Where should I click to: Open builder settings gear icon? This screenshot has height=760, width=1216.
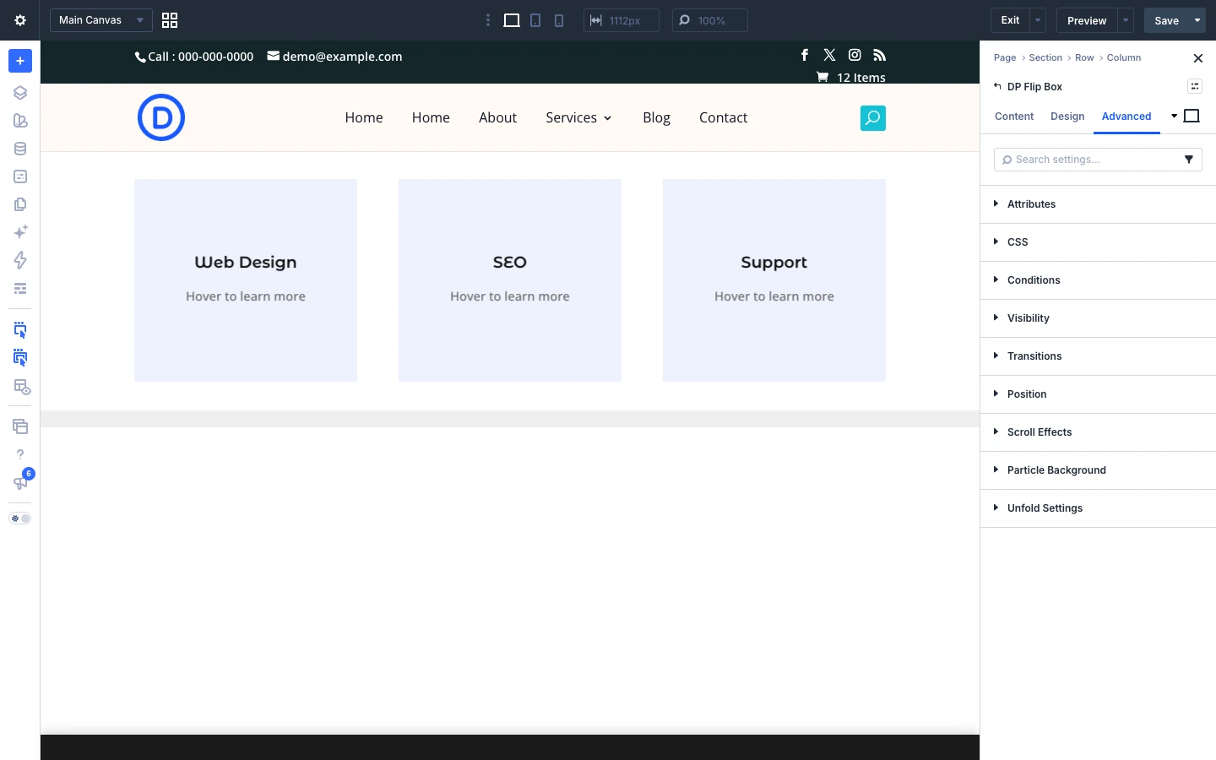tap(20, 20)
